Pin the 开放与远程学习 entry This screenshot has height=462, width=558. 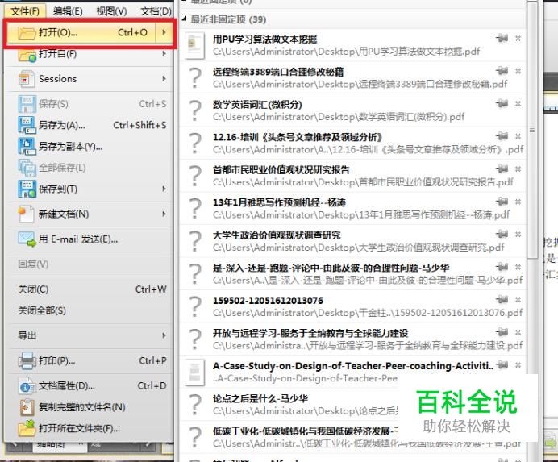(x=502, y=332)
